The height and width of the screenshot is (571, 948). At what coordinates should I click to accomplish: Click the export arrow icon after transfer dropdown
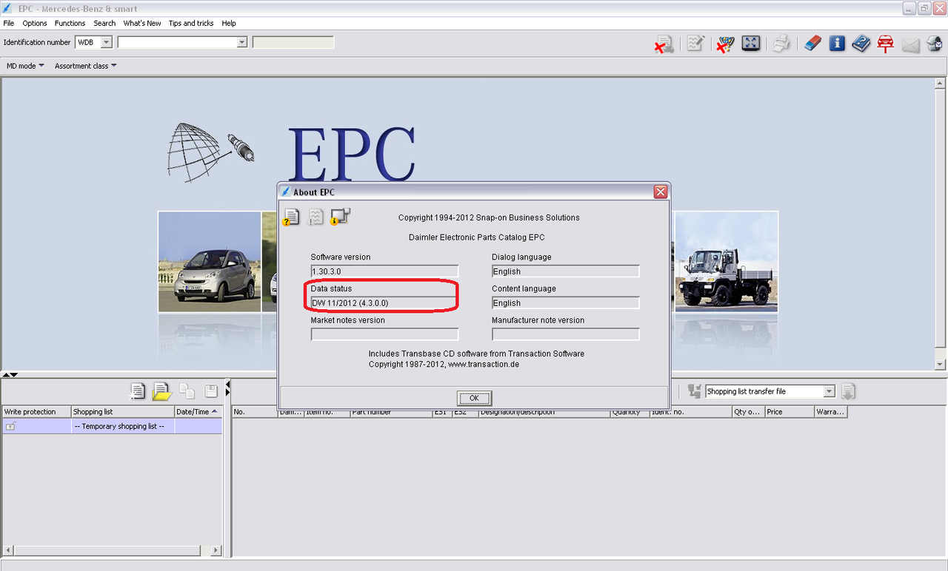[849, 391]
